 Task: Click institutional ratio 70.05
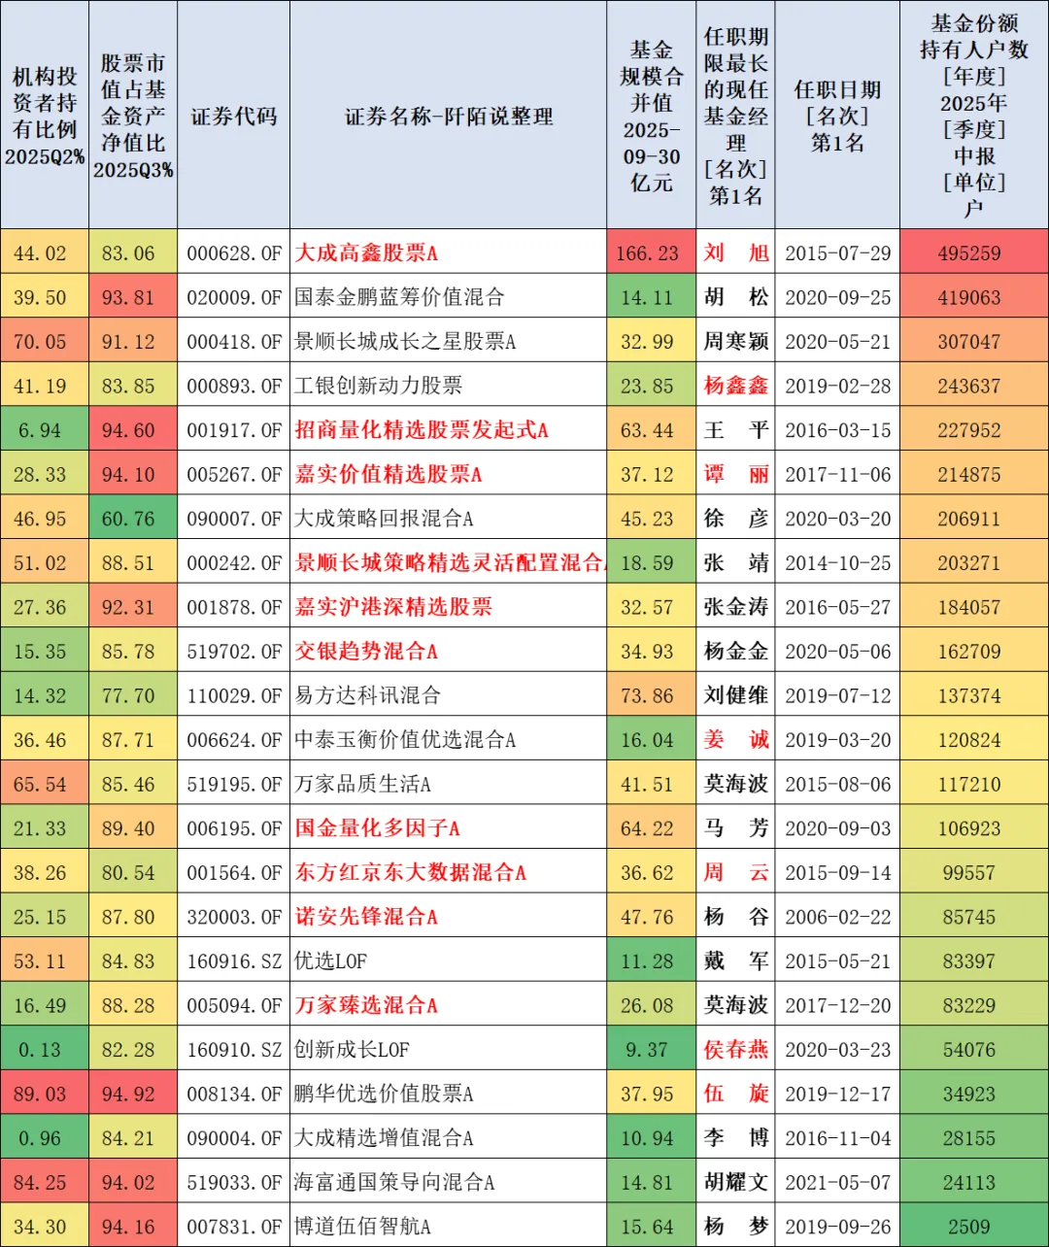40,342
